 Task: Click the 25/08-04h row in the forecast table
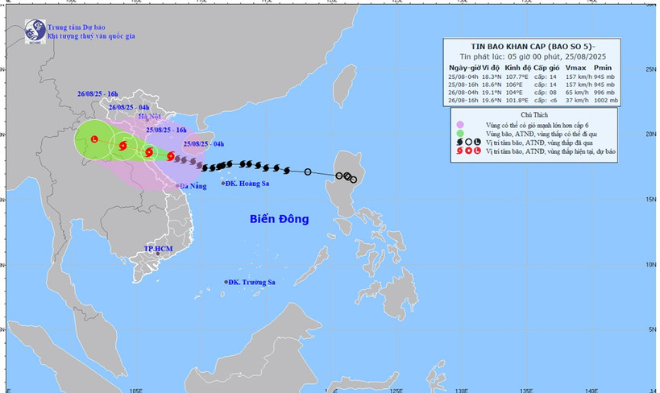tap(532, 77)
